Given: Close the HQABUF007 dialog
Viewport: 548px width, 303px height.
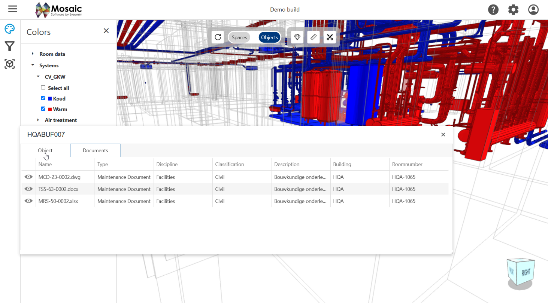Looking at the screenshot, I should coord(443,135).
